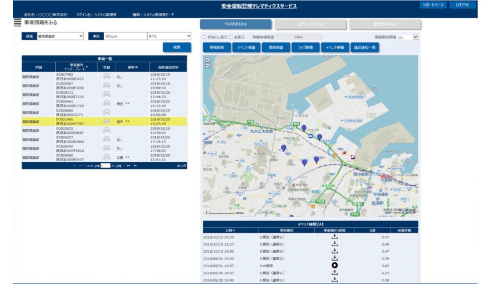Click the driver name 江夏 in vehicle list

click(120, 157)
